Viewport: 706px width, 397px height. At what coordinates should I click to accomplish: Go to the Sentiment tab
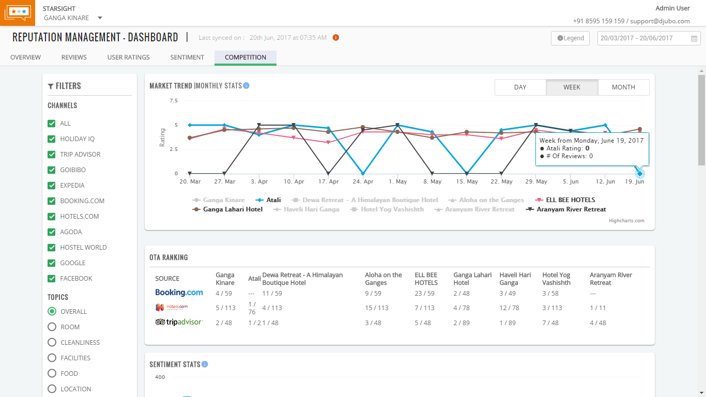tap(187, 57)
